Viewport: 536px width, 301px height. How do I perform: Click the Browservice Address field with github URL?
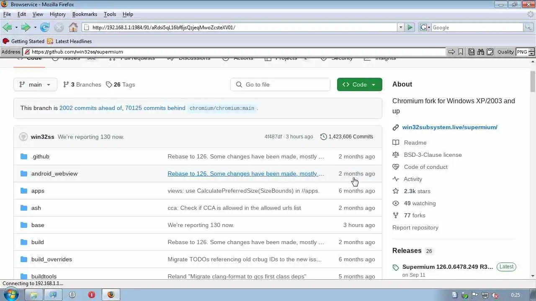(x=235, y=52)
